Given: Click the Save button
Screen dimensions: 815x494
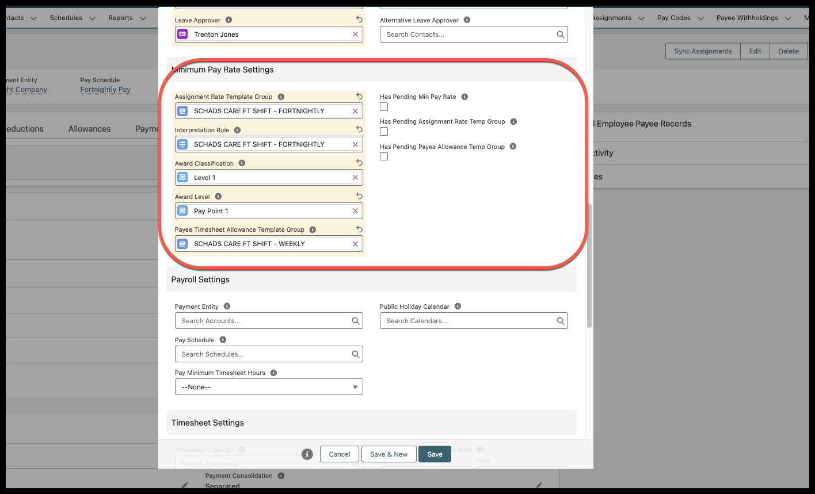Looking at the screenshot, I should tap(435, 454).
